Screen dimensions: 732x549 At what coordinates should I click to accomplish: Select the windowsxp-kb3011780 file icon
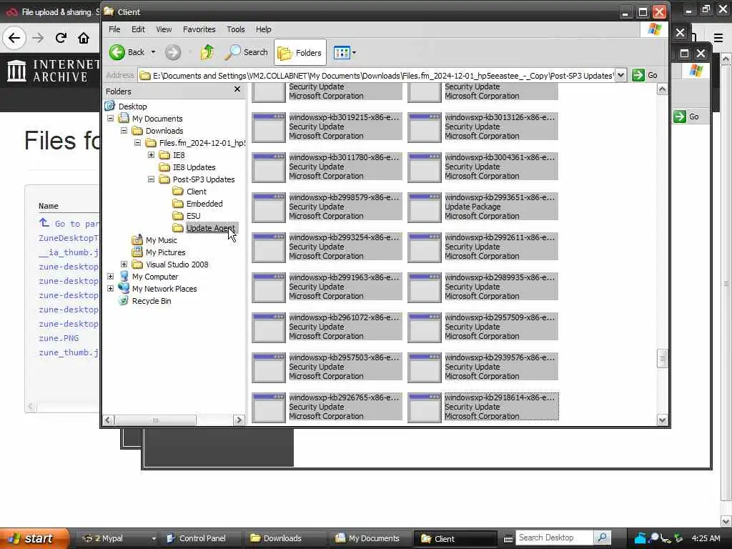coord(269,167)
